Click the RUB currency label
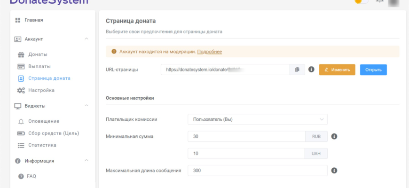Viewport: 409px width, 188px height. 316,136
